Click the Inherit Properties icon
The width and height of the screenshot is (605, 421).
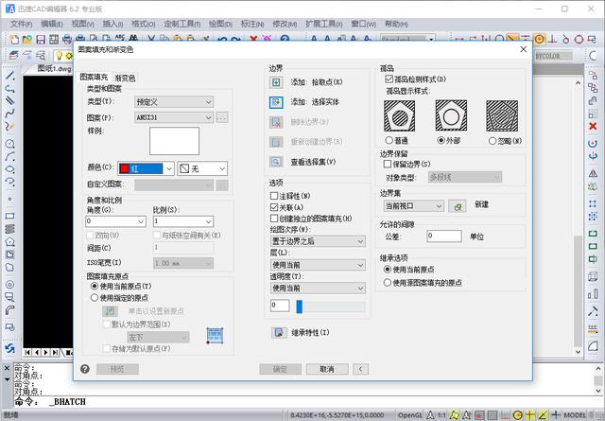(x=279, y=333)
